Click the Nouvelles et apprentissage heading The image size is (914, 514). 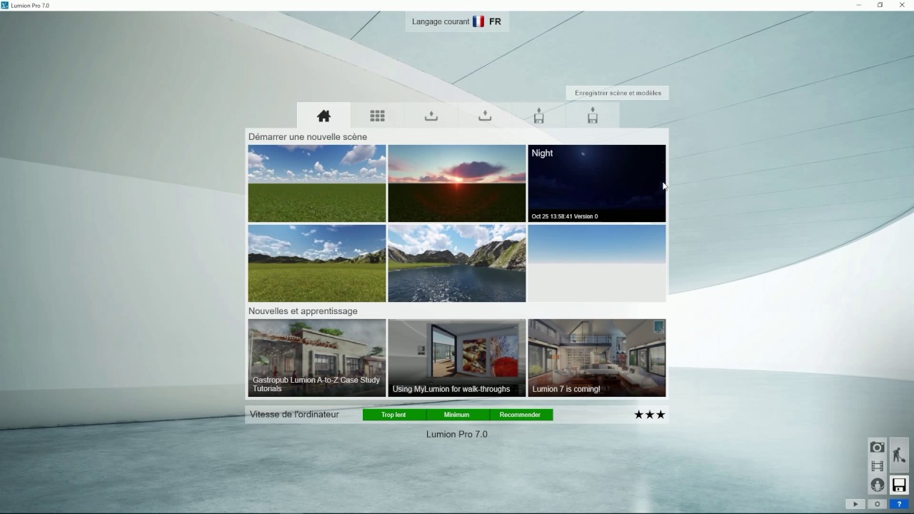click(x=303, y=311)
